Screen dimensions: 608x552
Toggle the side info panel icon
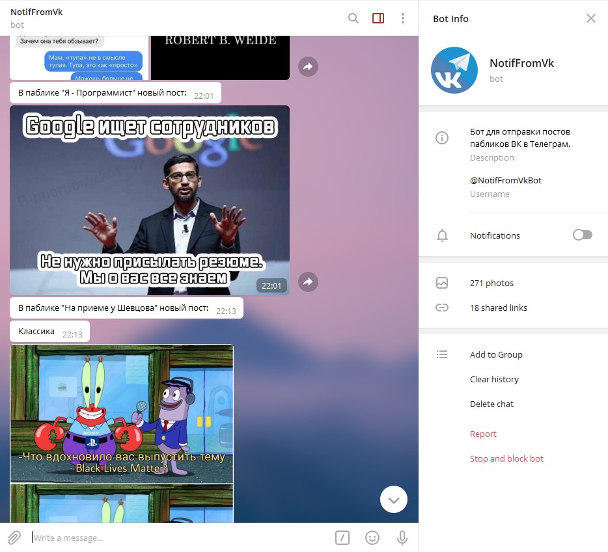pyautogui.click(x=378, y=18)
